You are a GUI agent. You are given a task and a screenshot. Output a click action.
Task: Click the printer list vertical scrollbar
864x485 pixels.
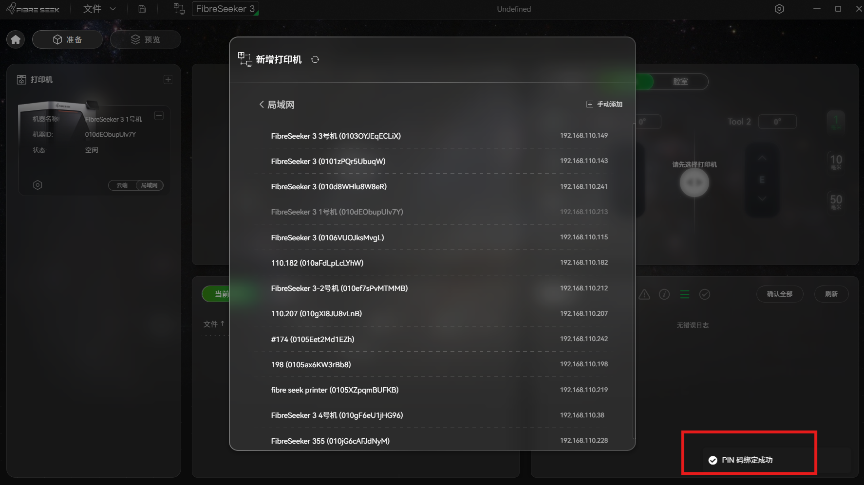click(633, 281)
